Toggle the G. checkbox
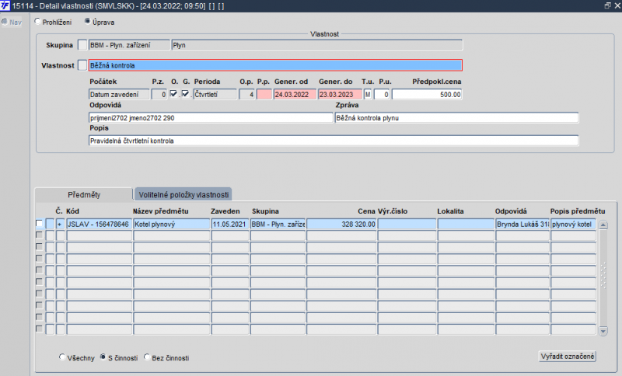The height and width of the screenshot is (376, 622). point(185,94)
